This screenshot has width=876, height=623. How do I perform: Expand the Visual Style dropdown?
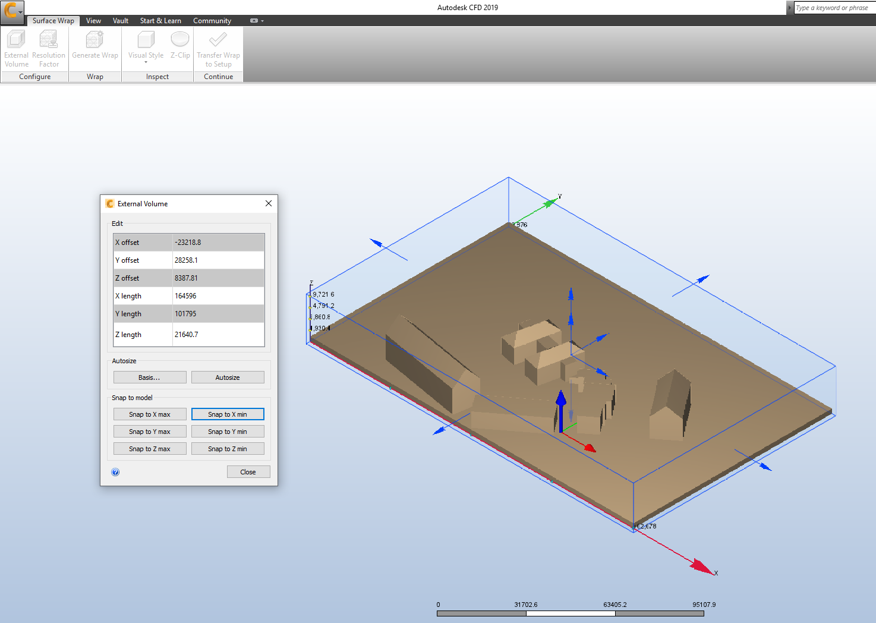coord(146,62)
